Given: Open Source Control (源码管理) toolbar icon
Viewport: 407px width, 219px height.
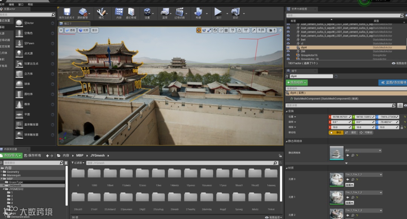Looking at the screenshot, I should tap(83, 12).
